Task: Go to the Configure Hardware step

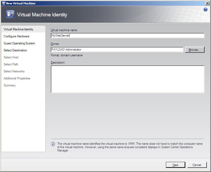Action: (16, 36)
